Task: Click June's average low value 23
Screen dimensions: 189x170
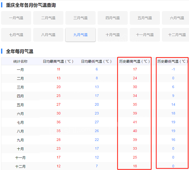Action: pyautogui.click(x=97, y=113)
